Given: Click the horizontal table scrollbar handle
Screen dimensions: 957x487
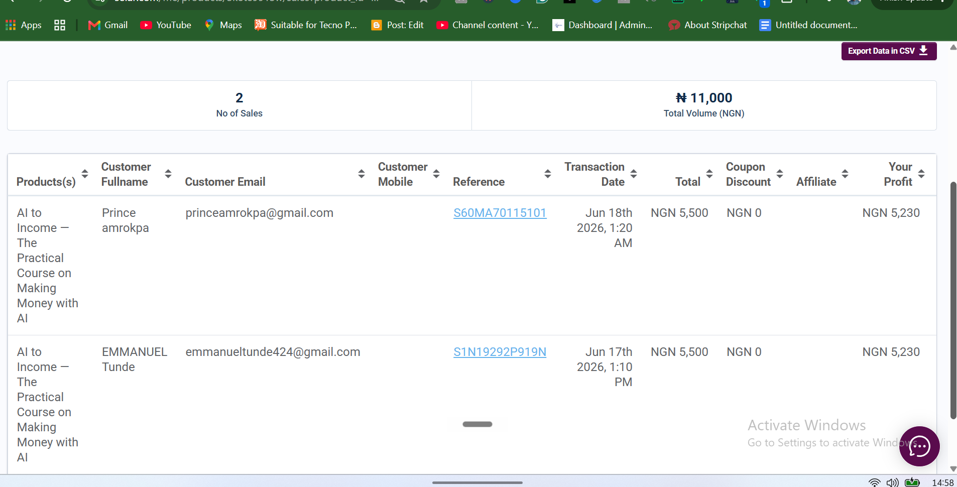Looking at the screenshot, I should pos(477,424).
